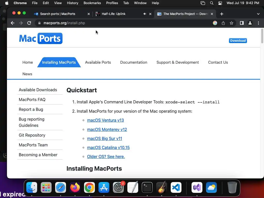264x198 pixels.
Task: Open the Apple menu
Action: click(x=7, y=3)
